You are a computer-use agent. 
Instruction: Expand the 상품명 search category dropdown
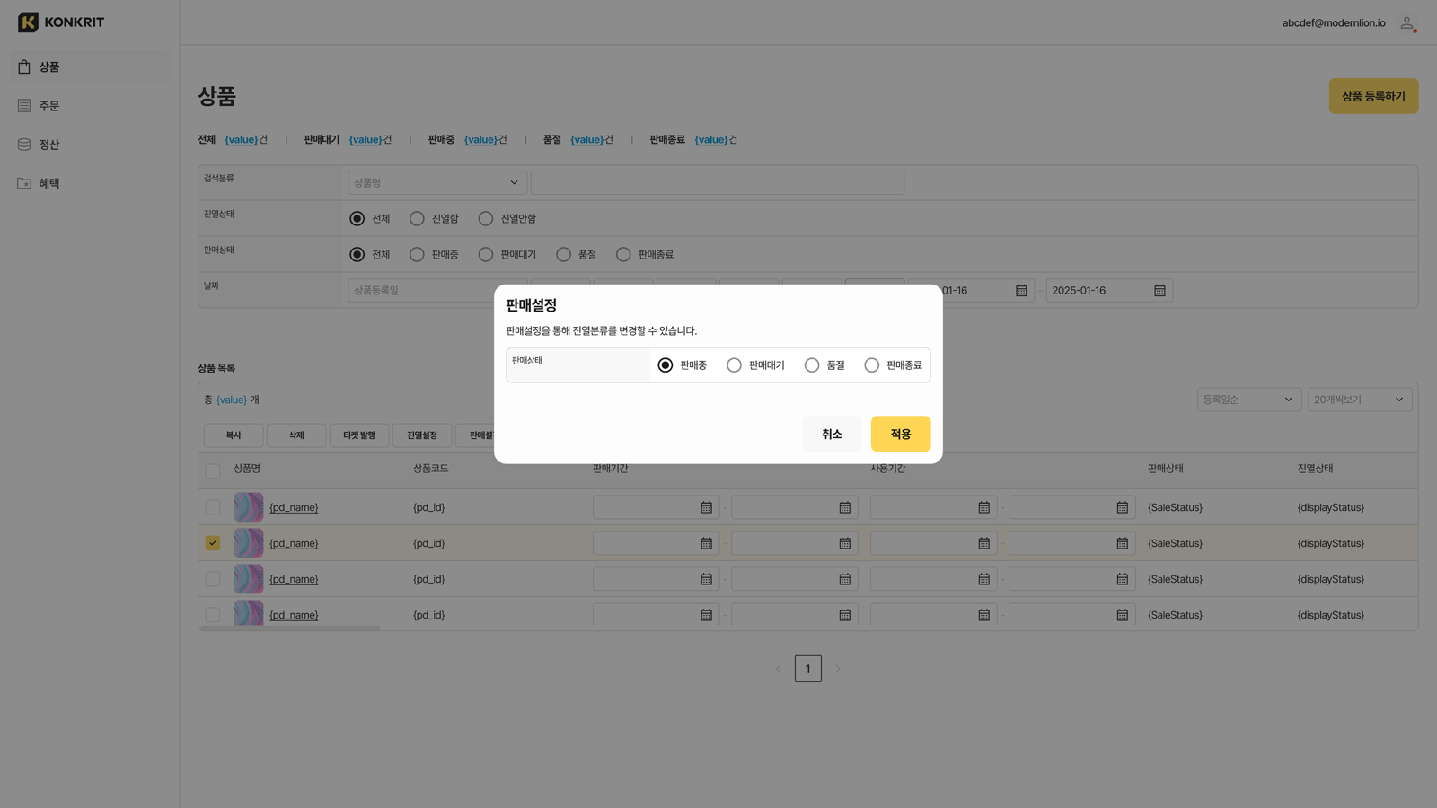[x=437, y=182]
